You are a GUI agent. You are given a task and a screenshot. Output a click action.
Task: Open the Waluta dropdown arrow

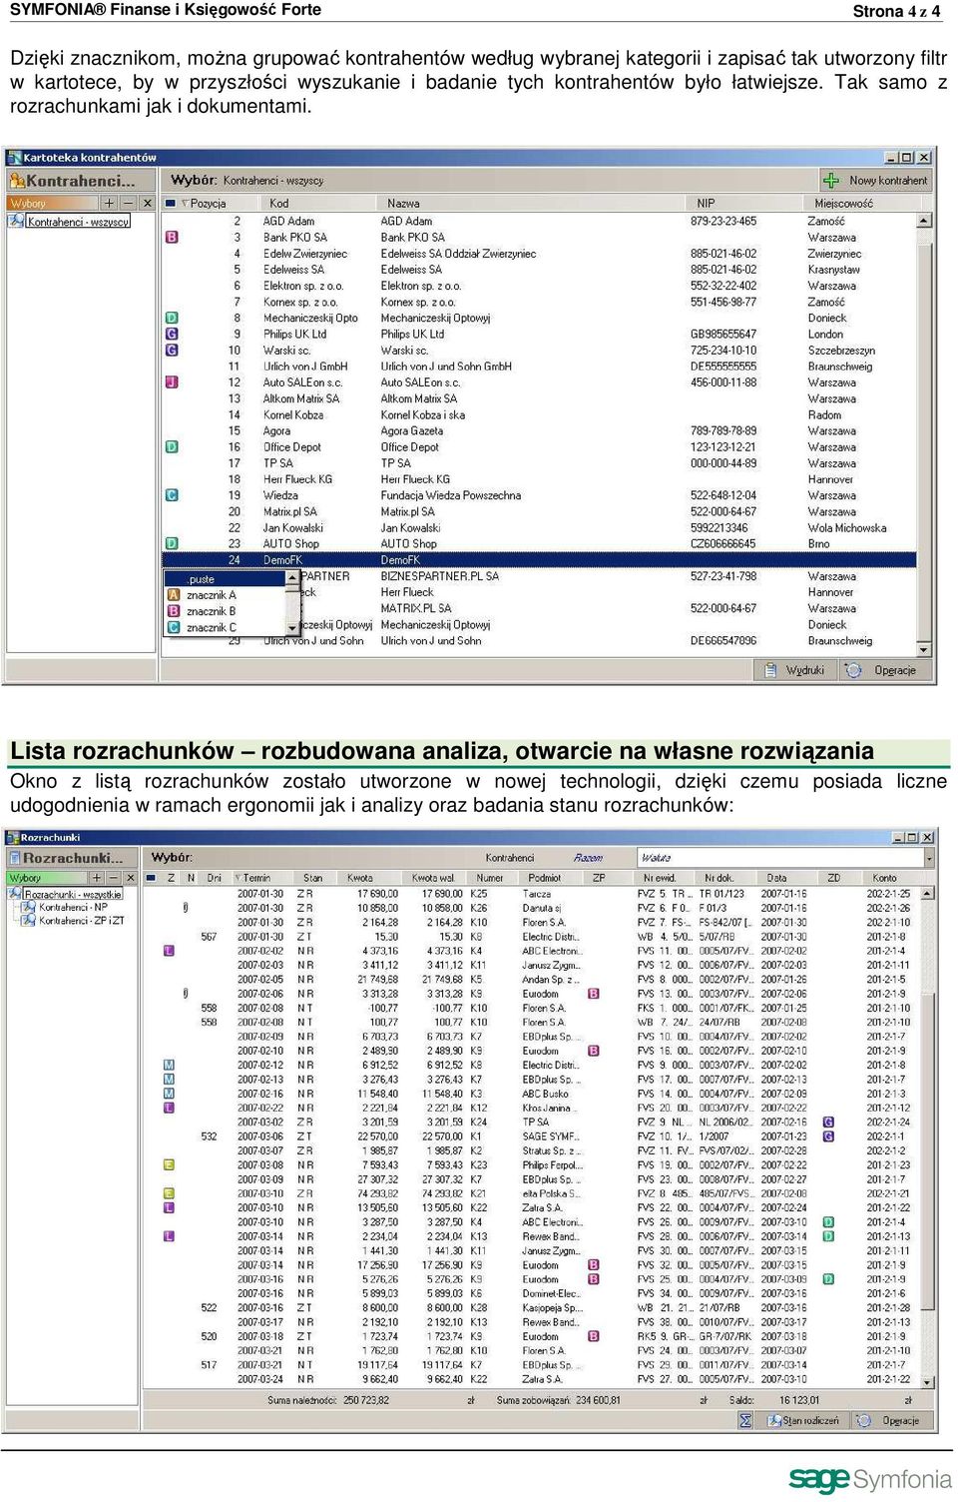click(929, 858)
